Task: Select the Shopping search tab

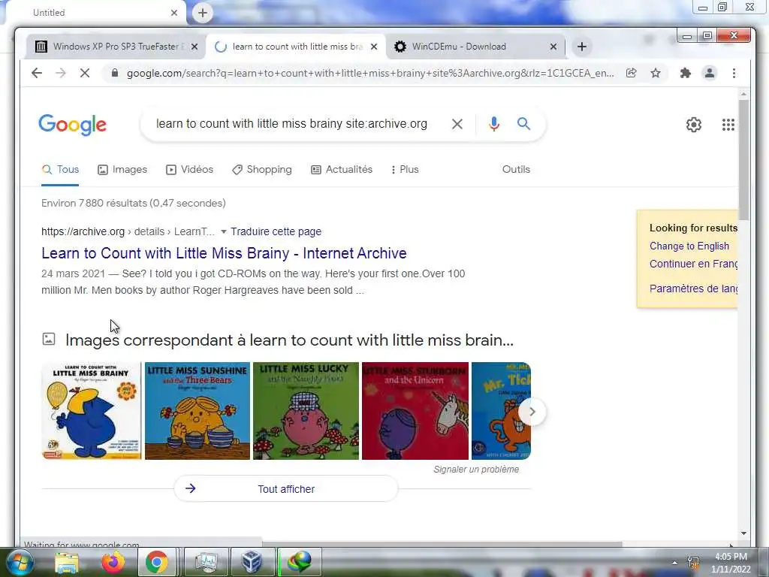Action: (x=262, y=169)
